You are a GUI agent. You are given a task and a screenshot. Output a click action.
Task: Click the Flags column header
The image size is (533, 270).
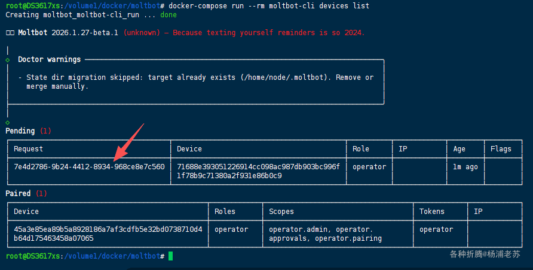(x=501, y=149)
